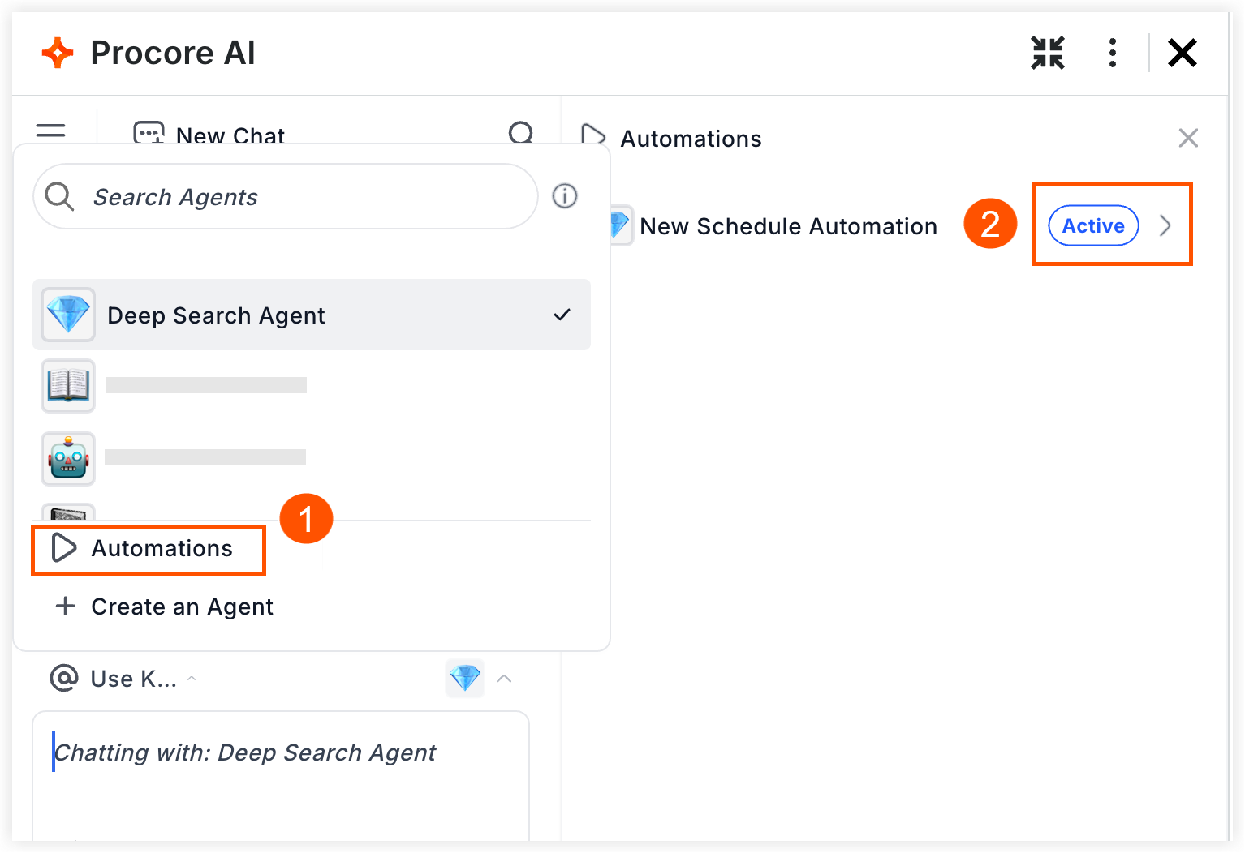Click the Deep Search Agent diamond icon
Screen dimensions: 1245x853
[x=68, y=315]
